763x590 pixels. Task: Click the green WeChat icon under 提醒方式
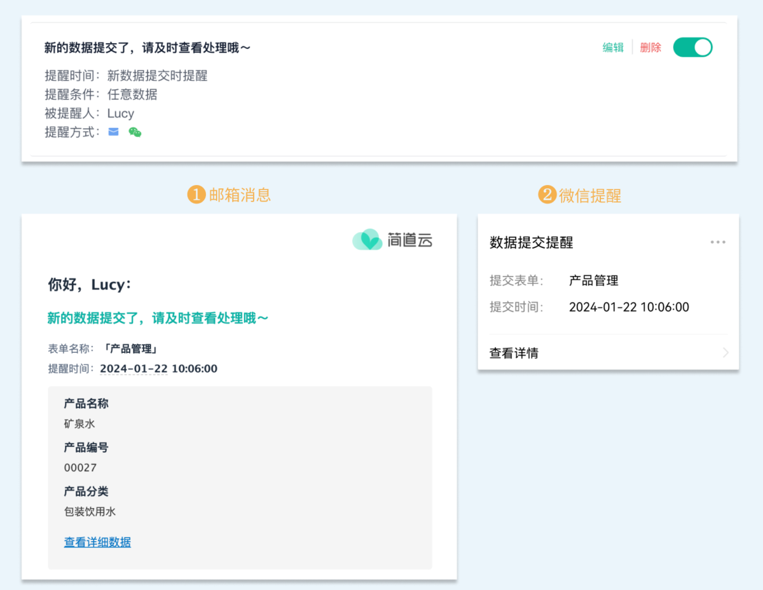135,132
